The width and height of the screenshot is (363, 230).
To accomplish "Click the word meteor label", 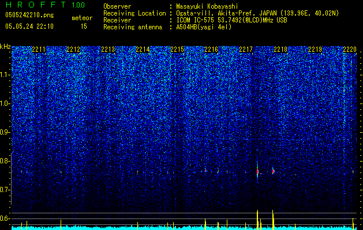I will pos(82,18).
